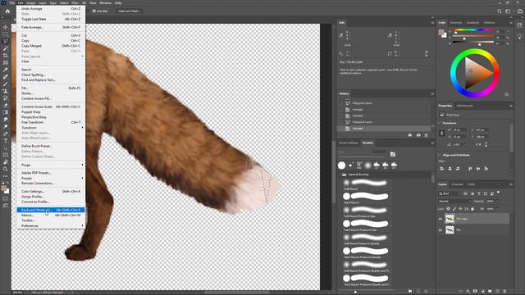Image resolution: width=525 pixels, height=295 pixels.
Task: Open the History panel options menu
Action: (432, 94)
